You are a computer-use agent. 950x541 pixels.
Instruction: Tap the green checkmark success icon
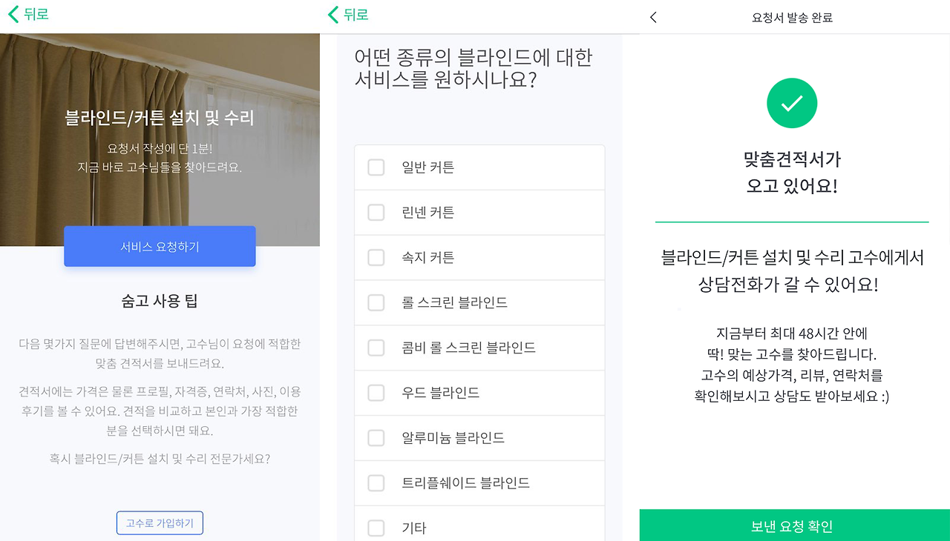(x=792, y=103)
